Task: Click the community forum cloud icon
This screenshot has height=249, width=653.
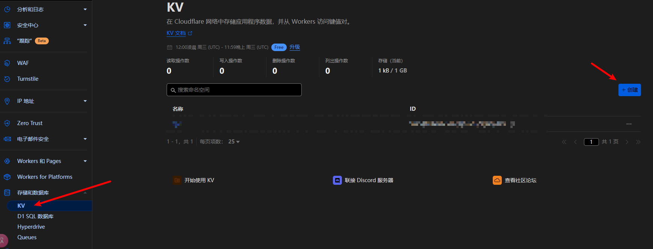Action: click(x=497, y=180)
